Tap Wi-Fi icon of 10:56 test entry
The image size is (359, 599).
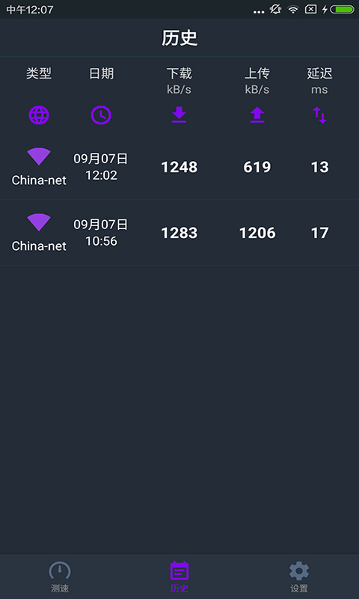tap(39, 222)
